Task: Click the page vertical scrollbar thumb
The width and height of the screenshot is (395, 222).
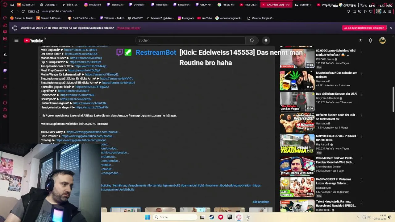Action: coord(393,99)
